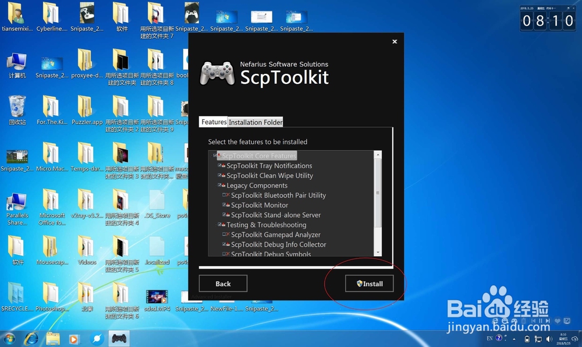Select the 回收站 recycle bin icon
This screenshot has height=347, width=582.
point(17,110)
